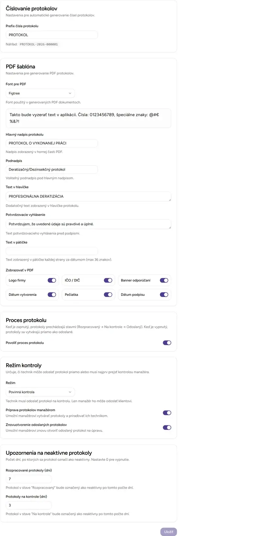Expand the Režim dropdown Povinná kontrola
The image size is (262, 536).
(40, 392)
